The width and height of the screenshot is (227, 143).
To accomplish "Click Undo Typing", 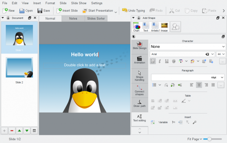I will pyautogui.click(x=133, y=11).
